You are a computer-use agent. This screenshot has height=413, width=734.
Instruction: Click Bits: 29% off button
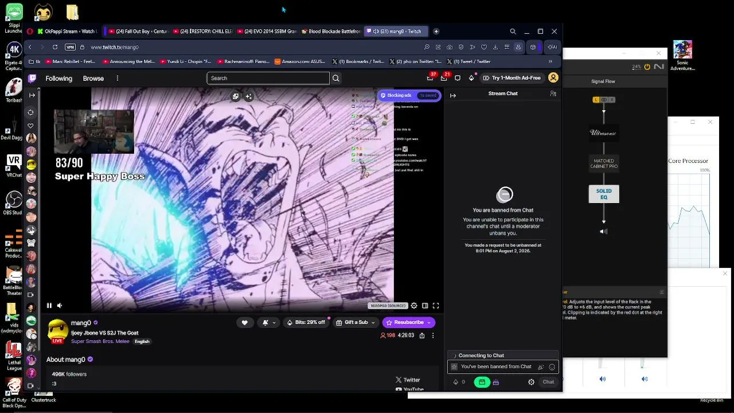coord(306,322)
